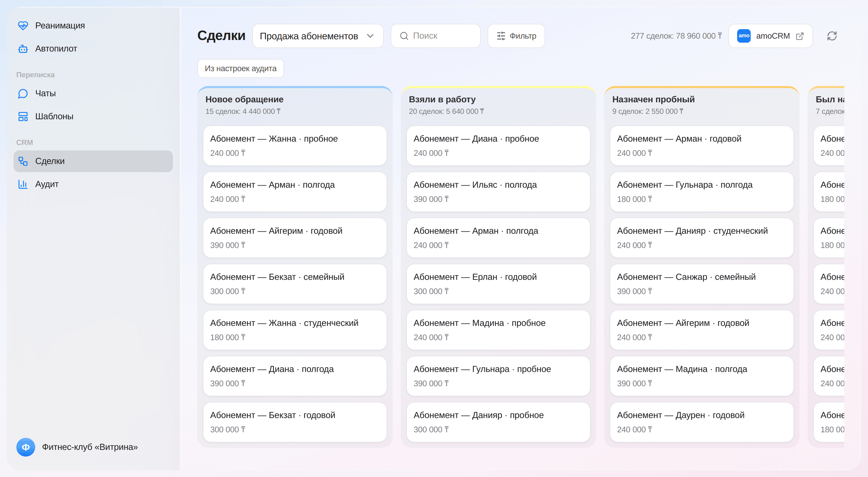Image resolution: width=868 pixels, height=477 pixels.
Task: Open deal Ильяс · полгода
Action: click(x=498, y=192)
